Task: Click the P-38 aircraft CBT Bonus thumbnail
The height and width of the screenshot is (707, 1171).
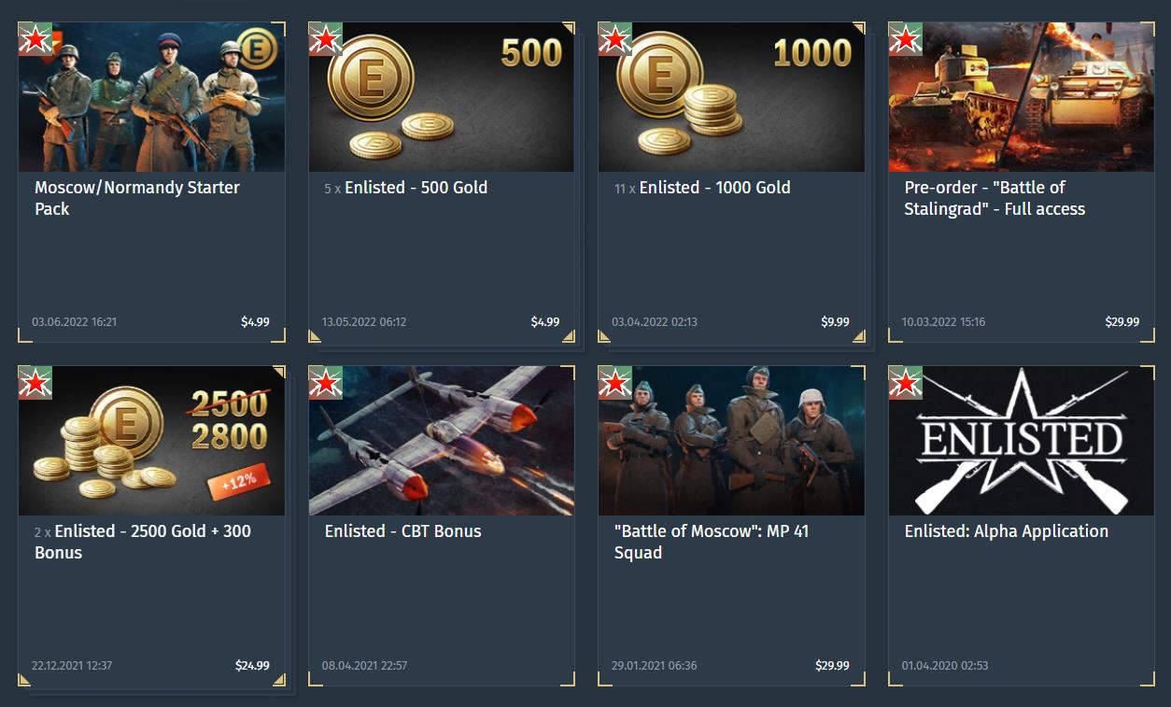Action: click(442, 441)
